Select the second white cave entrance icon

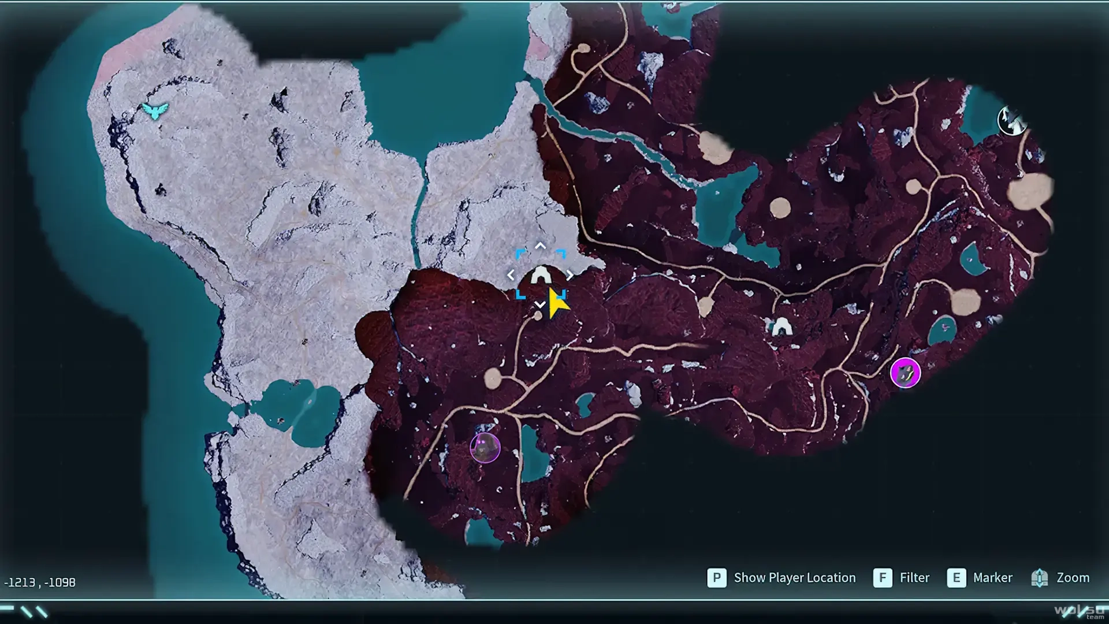pyautogui.click(x=781, y=326)
